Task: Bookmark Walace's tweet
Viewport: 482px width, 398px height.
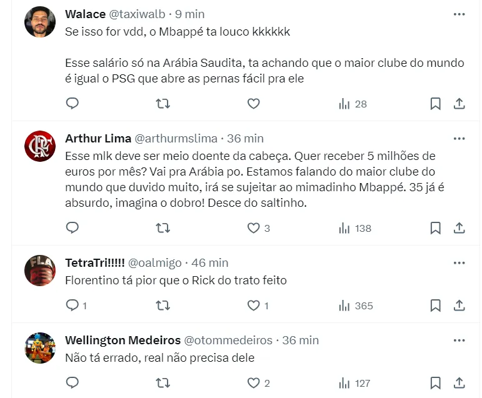Action: coord(436,104)
